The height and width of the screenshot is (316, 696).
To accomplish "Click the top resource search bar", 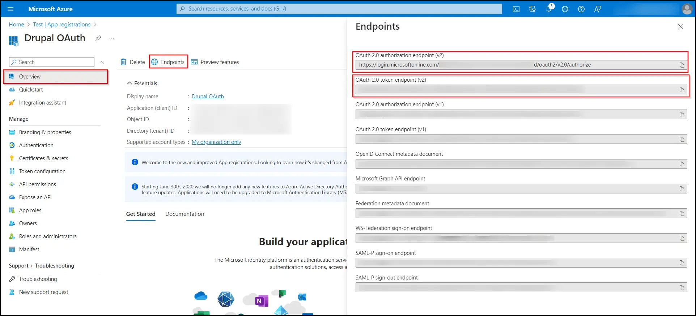I will (339, 9).
